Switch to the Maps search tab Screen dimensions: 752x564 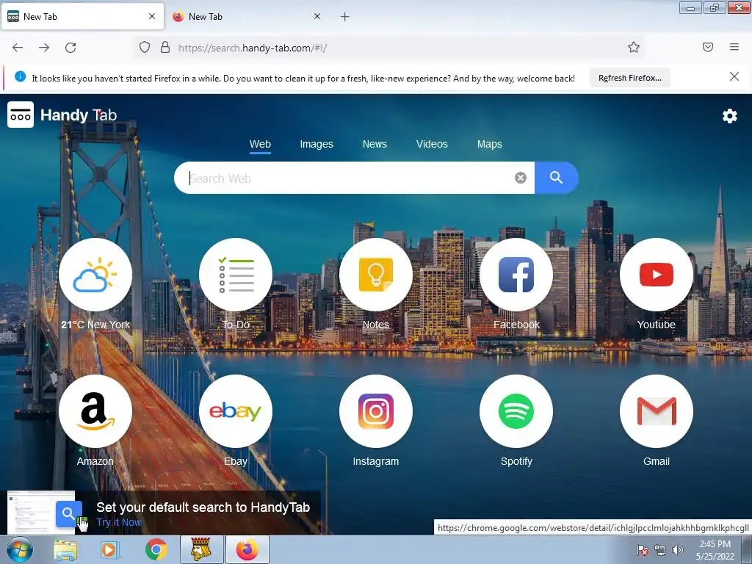click(489, 145)
